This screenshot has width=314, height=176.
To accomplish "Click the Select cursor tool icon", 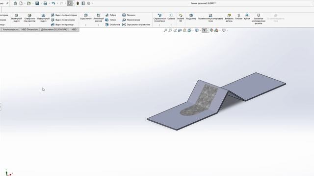I will [x=69, y=3].
